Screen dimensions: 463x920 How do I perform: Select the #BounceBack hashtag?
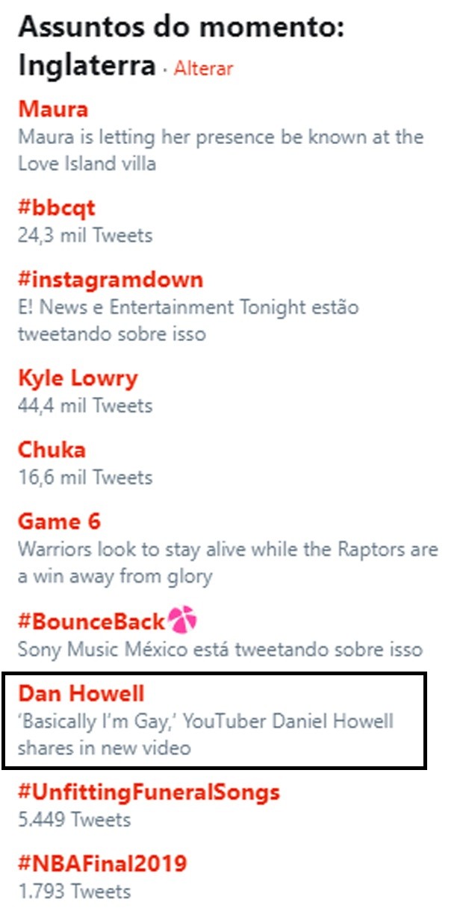92,622
